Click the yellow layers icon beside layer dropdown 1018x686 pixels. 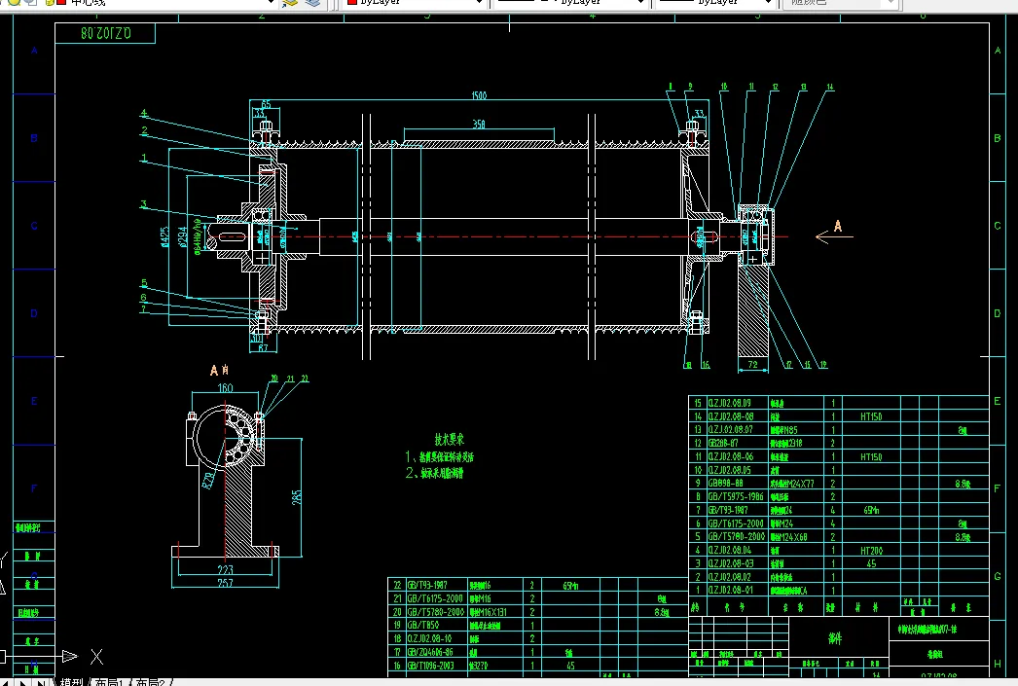pos(290,3)
